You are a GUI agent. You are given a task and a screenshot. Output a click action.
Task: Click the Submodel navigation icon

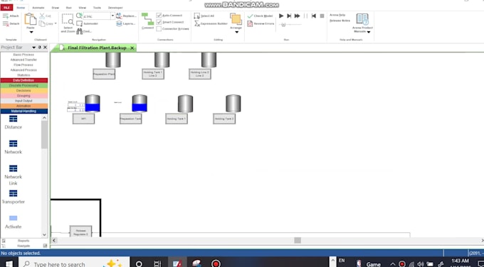pos(79,23)
